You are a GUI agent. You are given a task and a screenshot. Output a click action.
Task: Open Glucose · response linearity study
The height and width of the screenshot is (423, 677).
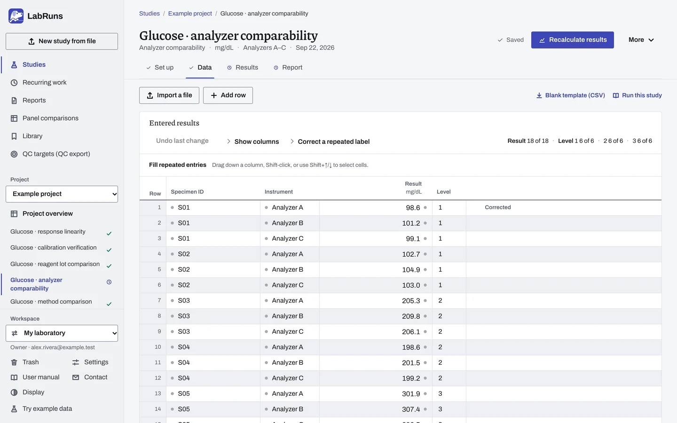(x=62, y=232)
